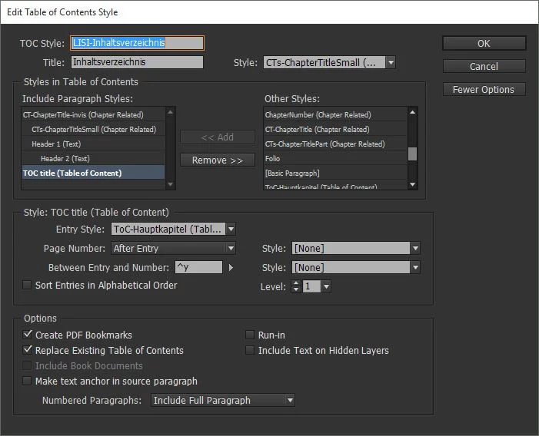The width and height of the screenshot is (539, 436).
Task: Click the disabled << Add button
Action: coord(218,137)
